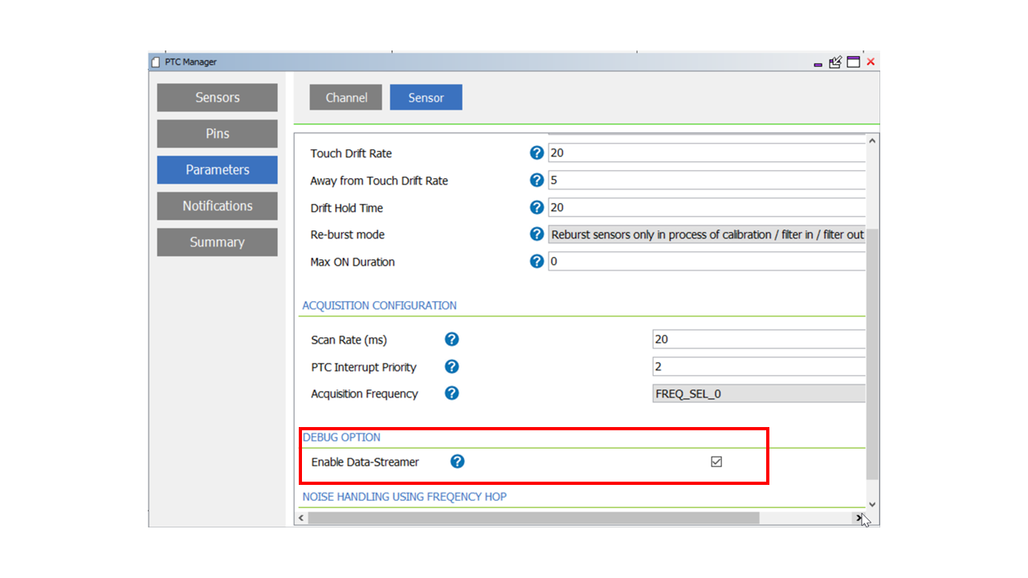The height and width of the screenshot is (578, 1028).
Task: Switch to the Channel tab
Action: click(x=346, y=97)
